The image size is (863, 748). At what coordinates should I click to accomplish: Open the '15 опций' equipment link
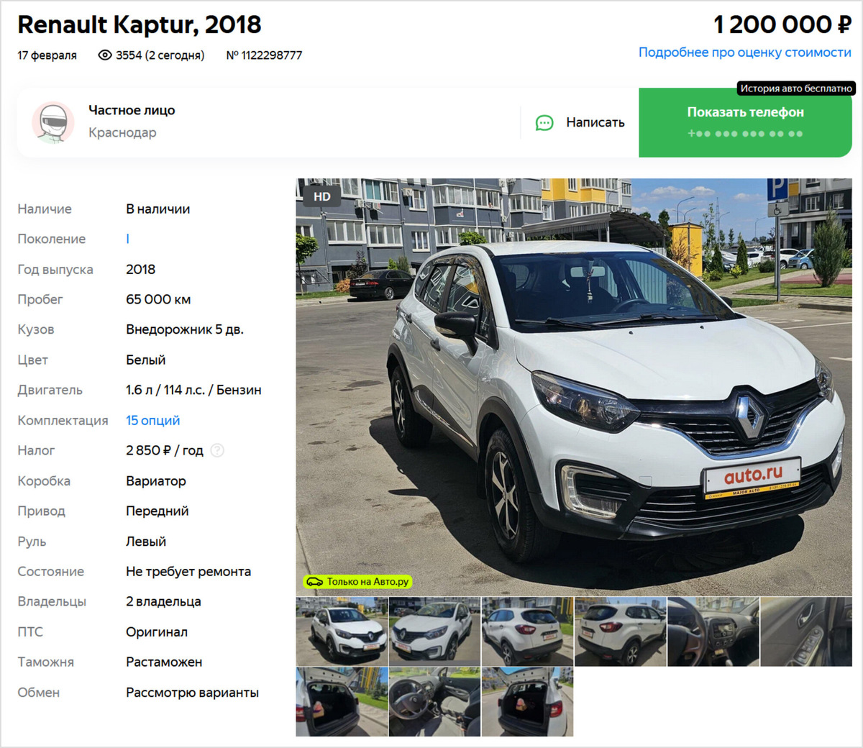[x=153, y=420]
